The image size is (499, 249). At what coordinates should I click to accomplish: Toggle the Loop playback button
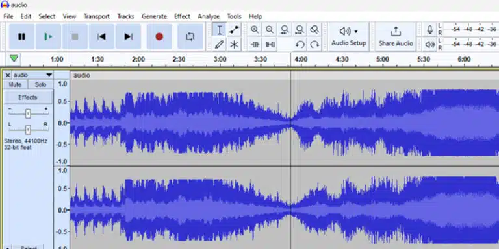click(x=190, y=37)
